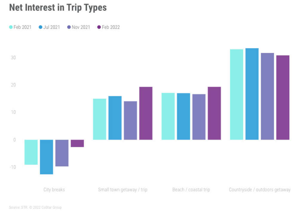The height and width of the screenshot is (215, 306).
Task: Toggle the Feb 2021 legend label
Action: pyautogui.click(x=22, y=27)
